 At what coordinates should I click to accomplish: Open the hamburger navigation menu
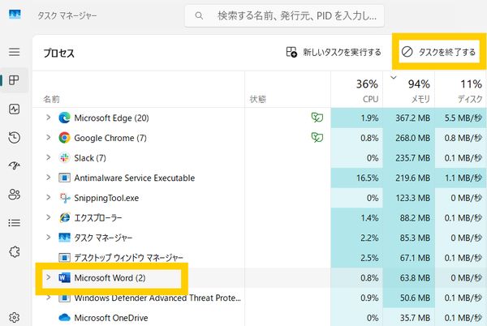[15, 52]
